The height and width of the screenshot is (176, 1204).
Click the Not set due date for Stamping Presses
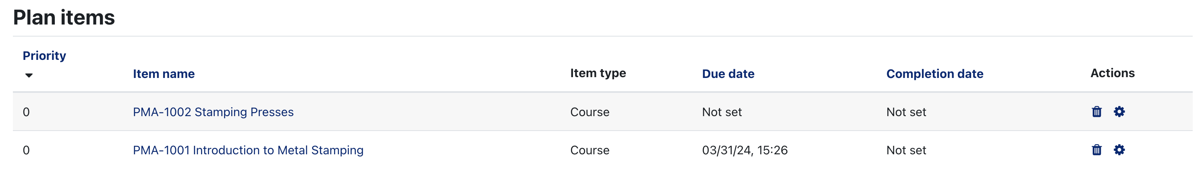point(722,112)
